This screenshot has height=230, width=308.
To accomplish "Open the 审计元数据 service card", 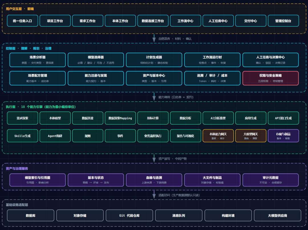I will tap(270, 180).
